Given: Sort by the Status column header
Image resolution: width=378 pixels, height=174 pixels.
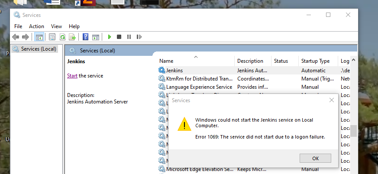Looking at the screenshot, I should 285,61.
